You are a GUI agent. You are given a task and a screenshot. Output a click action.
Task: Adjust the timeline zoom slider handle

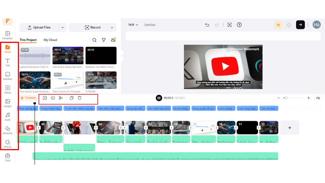[286, 98]
